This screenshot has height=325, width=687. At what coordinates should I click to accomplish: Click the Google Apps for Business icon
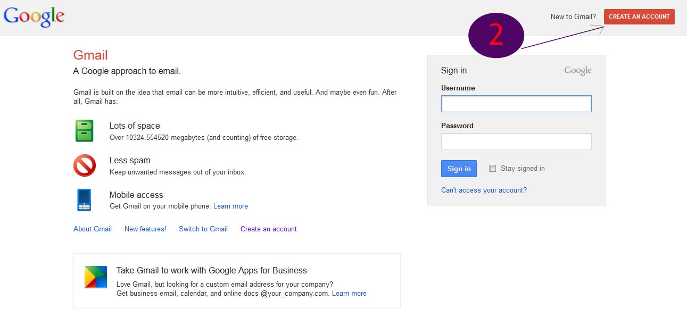(96, 277)
